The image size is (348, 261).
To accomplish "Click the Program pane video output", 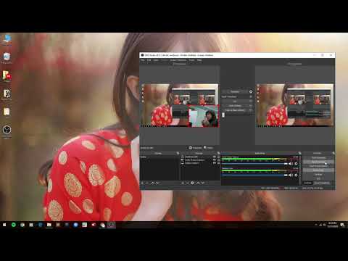I will pos(295,105).
